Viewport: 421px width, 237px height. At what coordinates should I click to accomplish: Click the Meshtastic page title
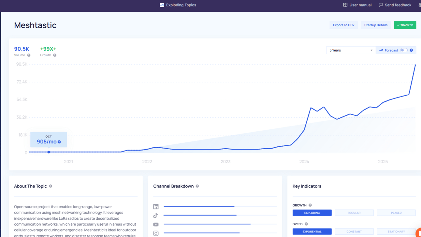coord(35,25)
